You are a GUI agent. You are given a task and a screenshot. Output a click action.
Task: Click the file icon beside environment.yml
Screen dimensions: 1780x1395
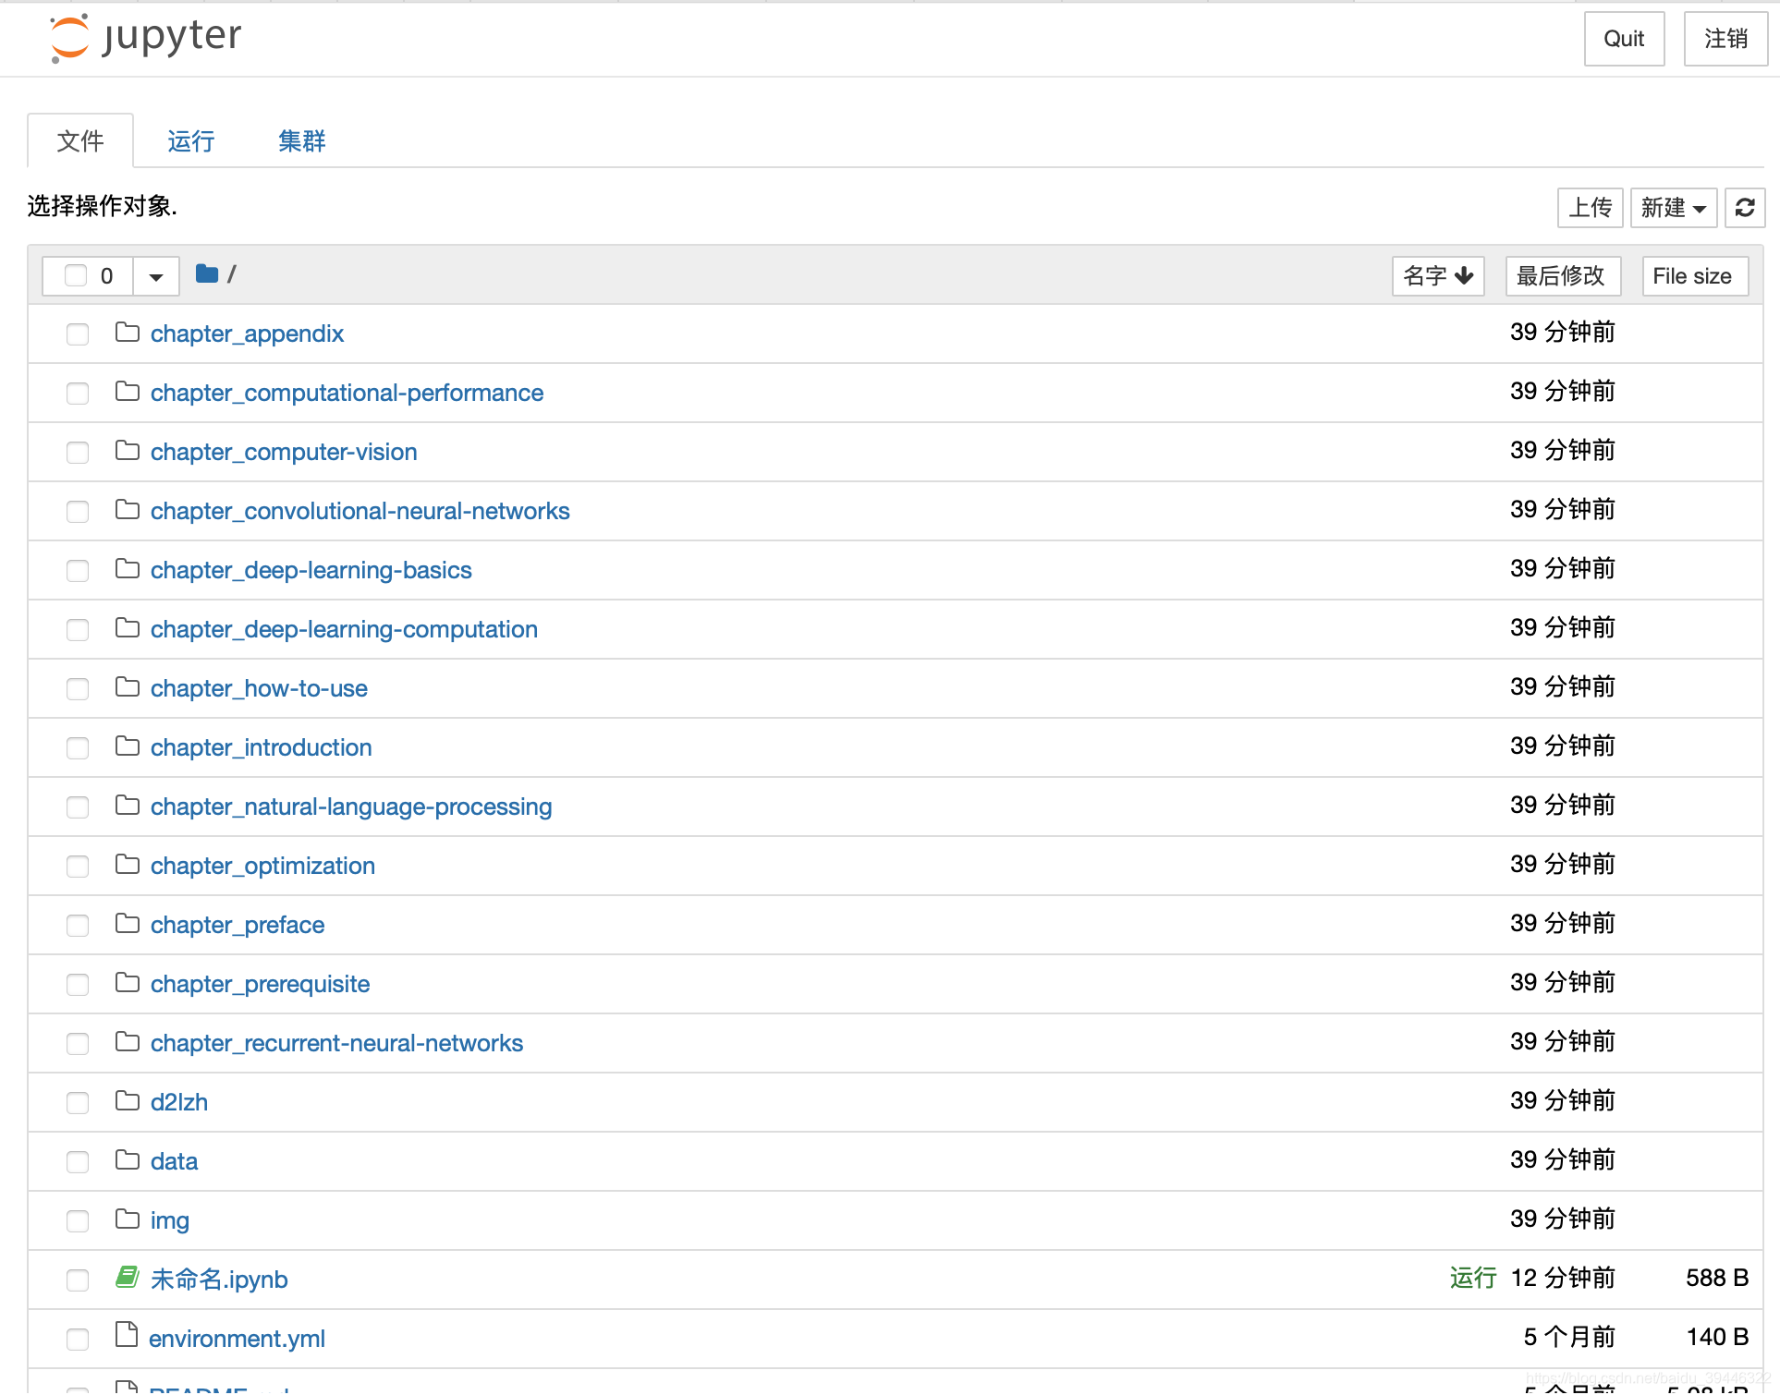tap(127, 1336)
